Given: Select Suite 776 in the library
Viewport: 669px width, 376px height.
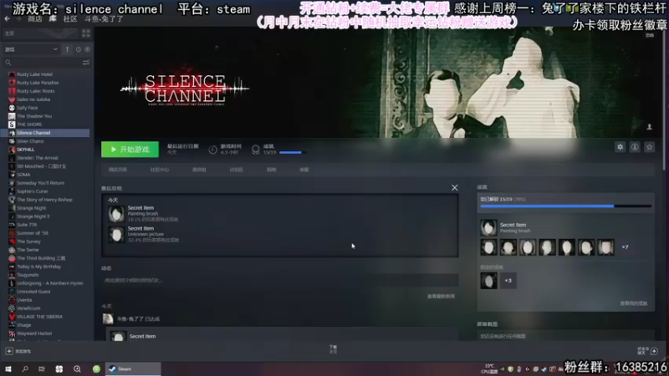Looking at the screenshot, I should point(27,225).
